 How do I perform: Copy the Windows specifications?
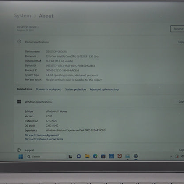pyautogui.click(x=181, y=102)
